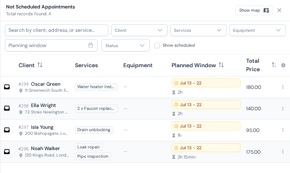The image size is (290, 173).
Task: Sort by Planned Window column arrows
Action: click(221, 65)
